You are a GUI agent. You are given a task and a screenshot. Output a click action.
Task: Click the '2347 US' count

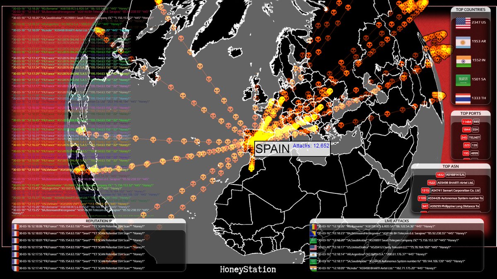[479, 22]
